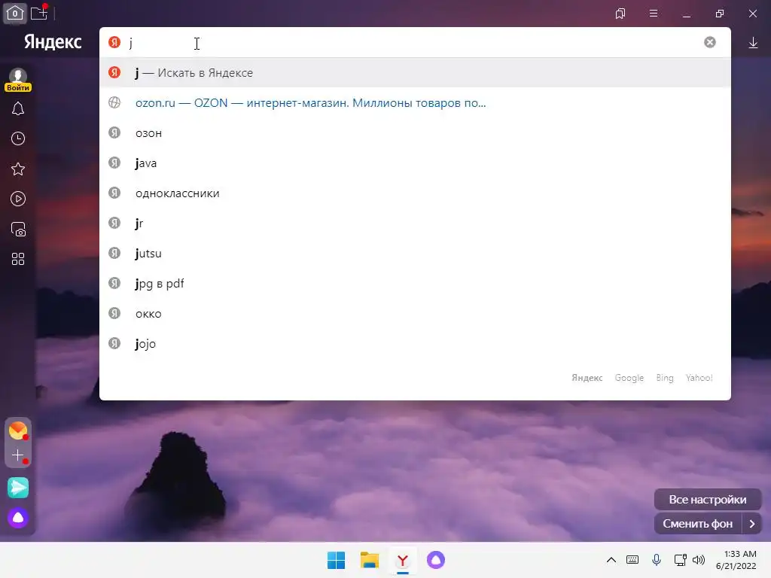Screen dimensions: 771x578
Task: Click Yandex icon left of search text
Action: [x=114, y=42]
